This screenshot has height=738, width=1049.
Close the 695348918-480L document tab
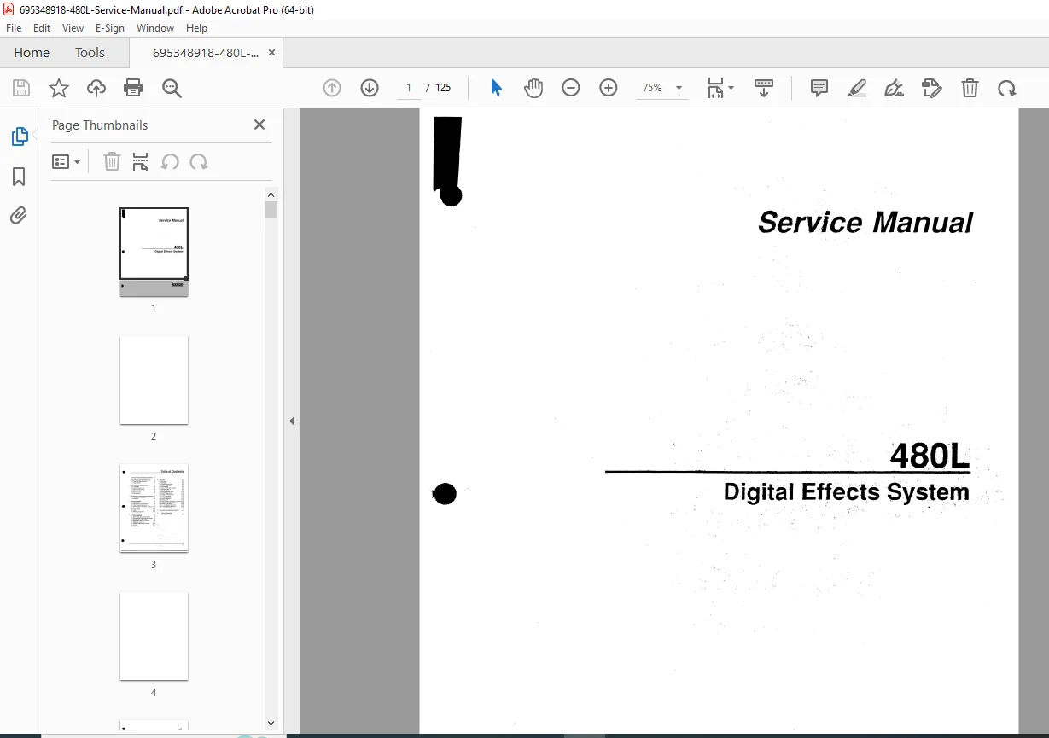coord(271,53)
